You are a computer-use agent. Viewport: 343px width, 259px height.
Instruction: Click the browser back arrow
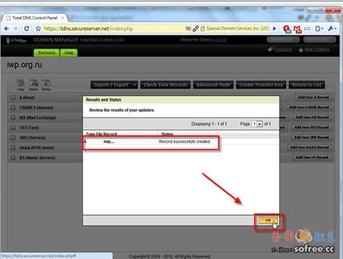[x=6, y=28]
